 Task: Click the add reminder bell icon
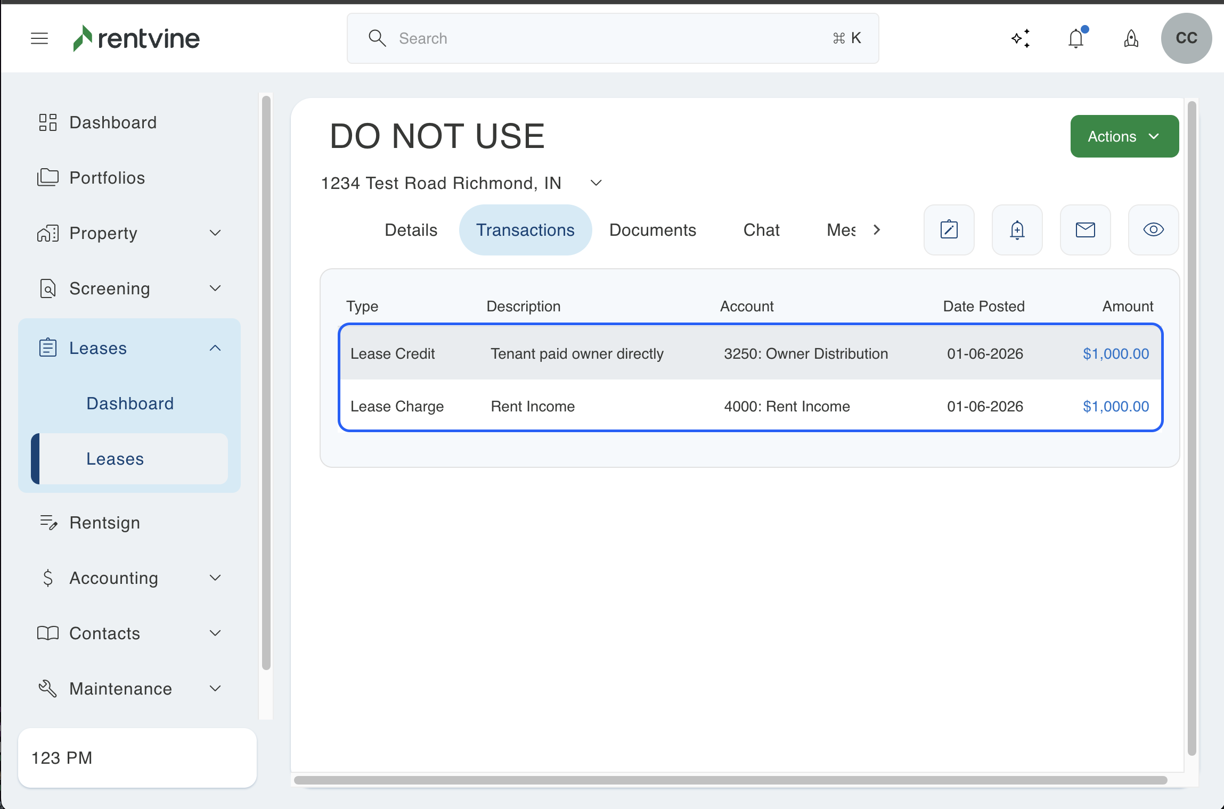1017,230
